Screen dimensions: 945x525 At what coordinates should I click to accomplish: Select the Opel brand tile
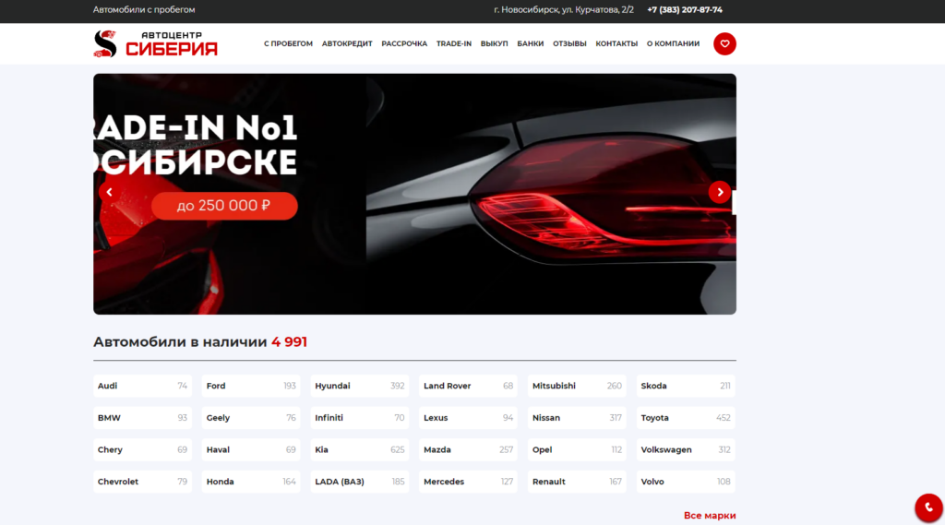pos(577,449)
